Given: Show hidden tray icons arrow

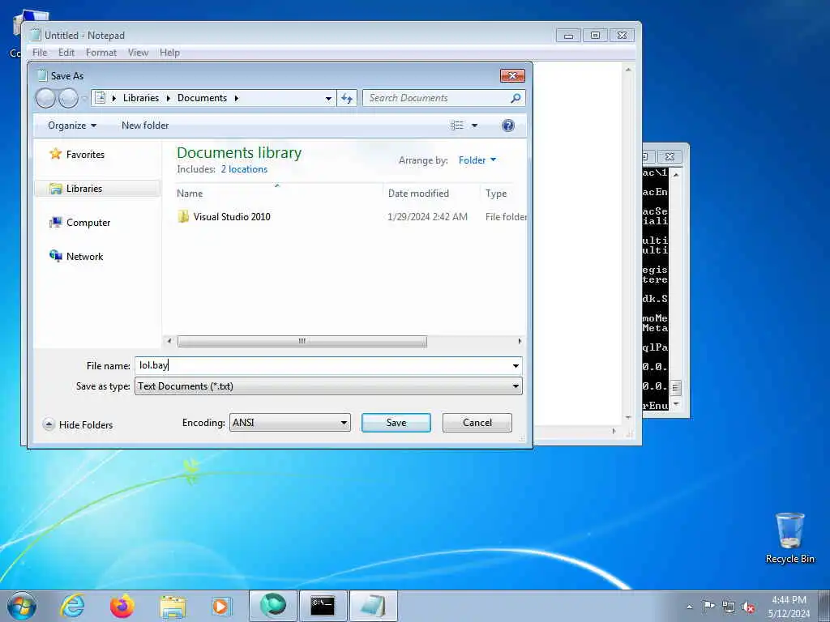Looking at the screenshot, I should click(689, 607).
